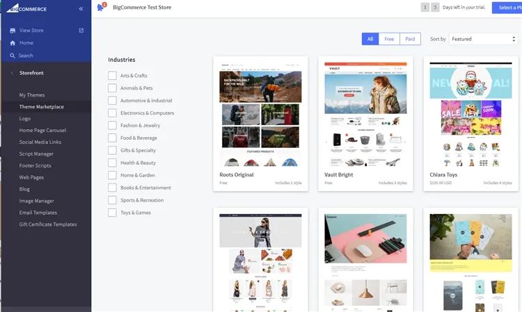Click the Vault Bright theme title
Viewport: 522px width, 312px height.
(338, 175)
